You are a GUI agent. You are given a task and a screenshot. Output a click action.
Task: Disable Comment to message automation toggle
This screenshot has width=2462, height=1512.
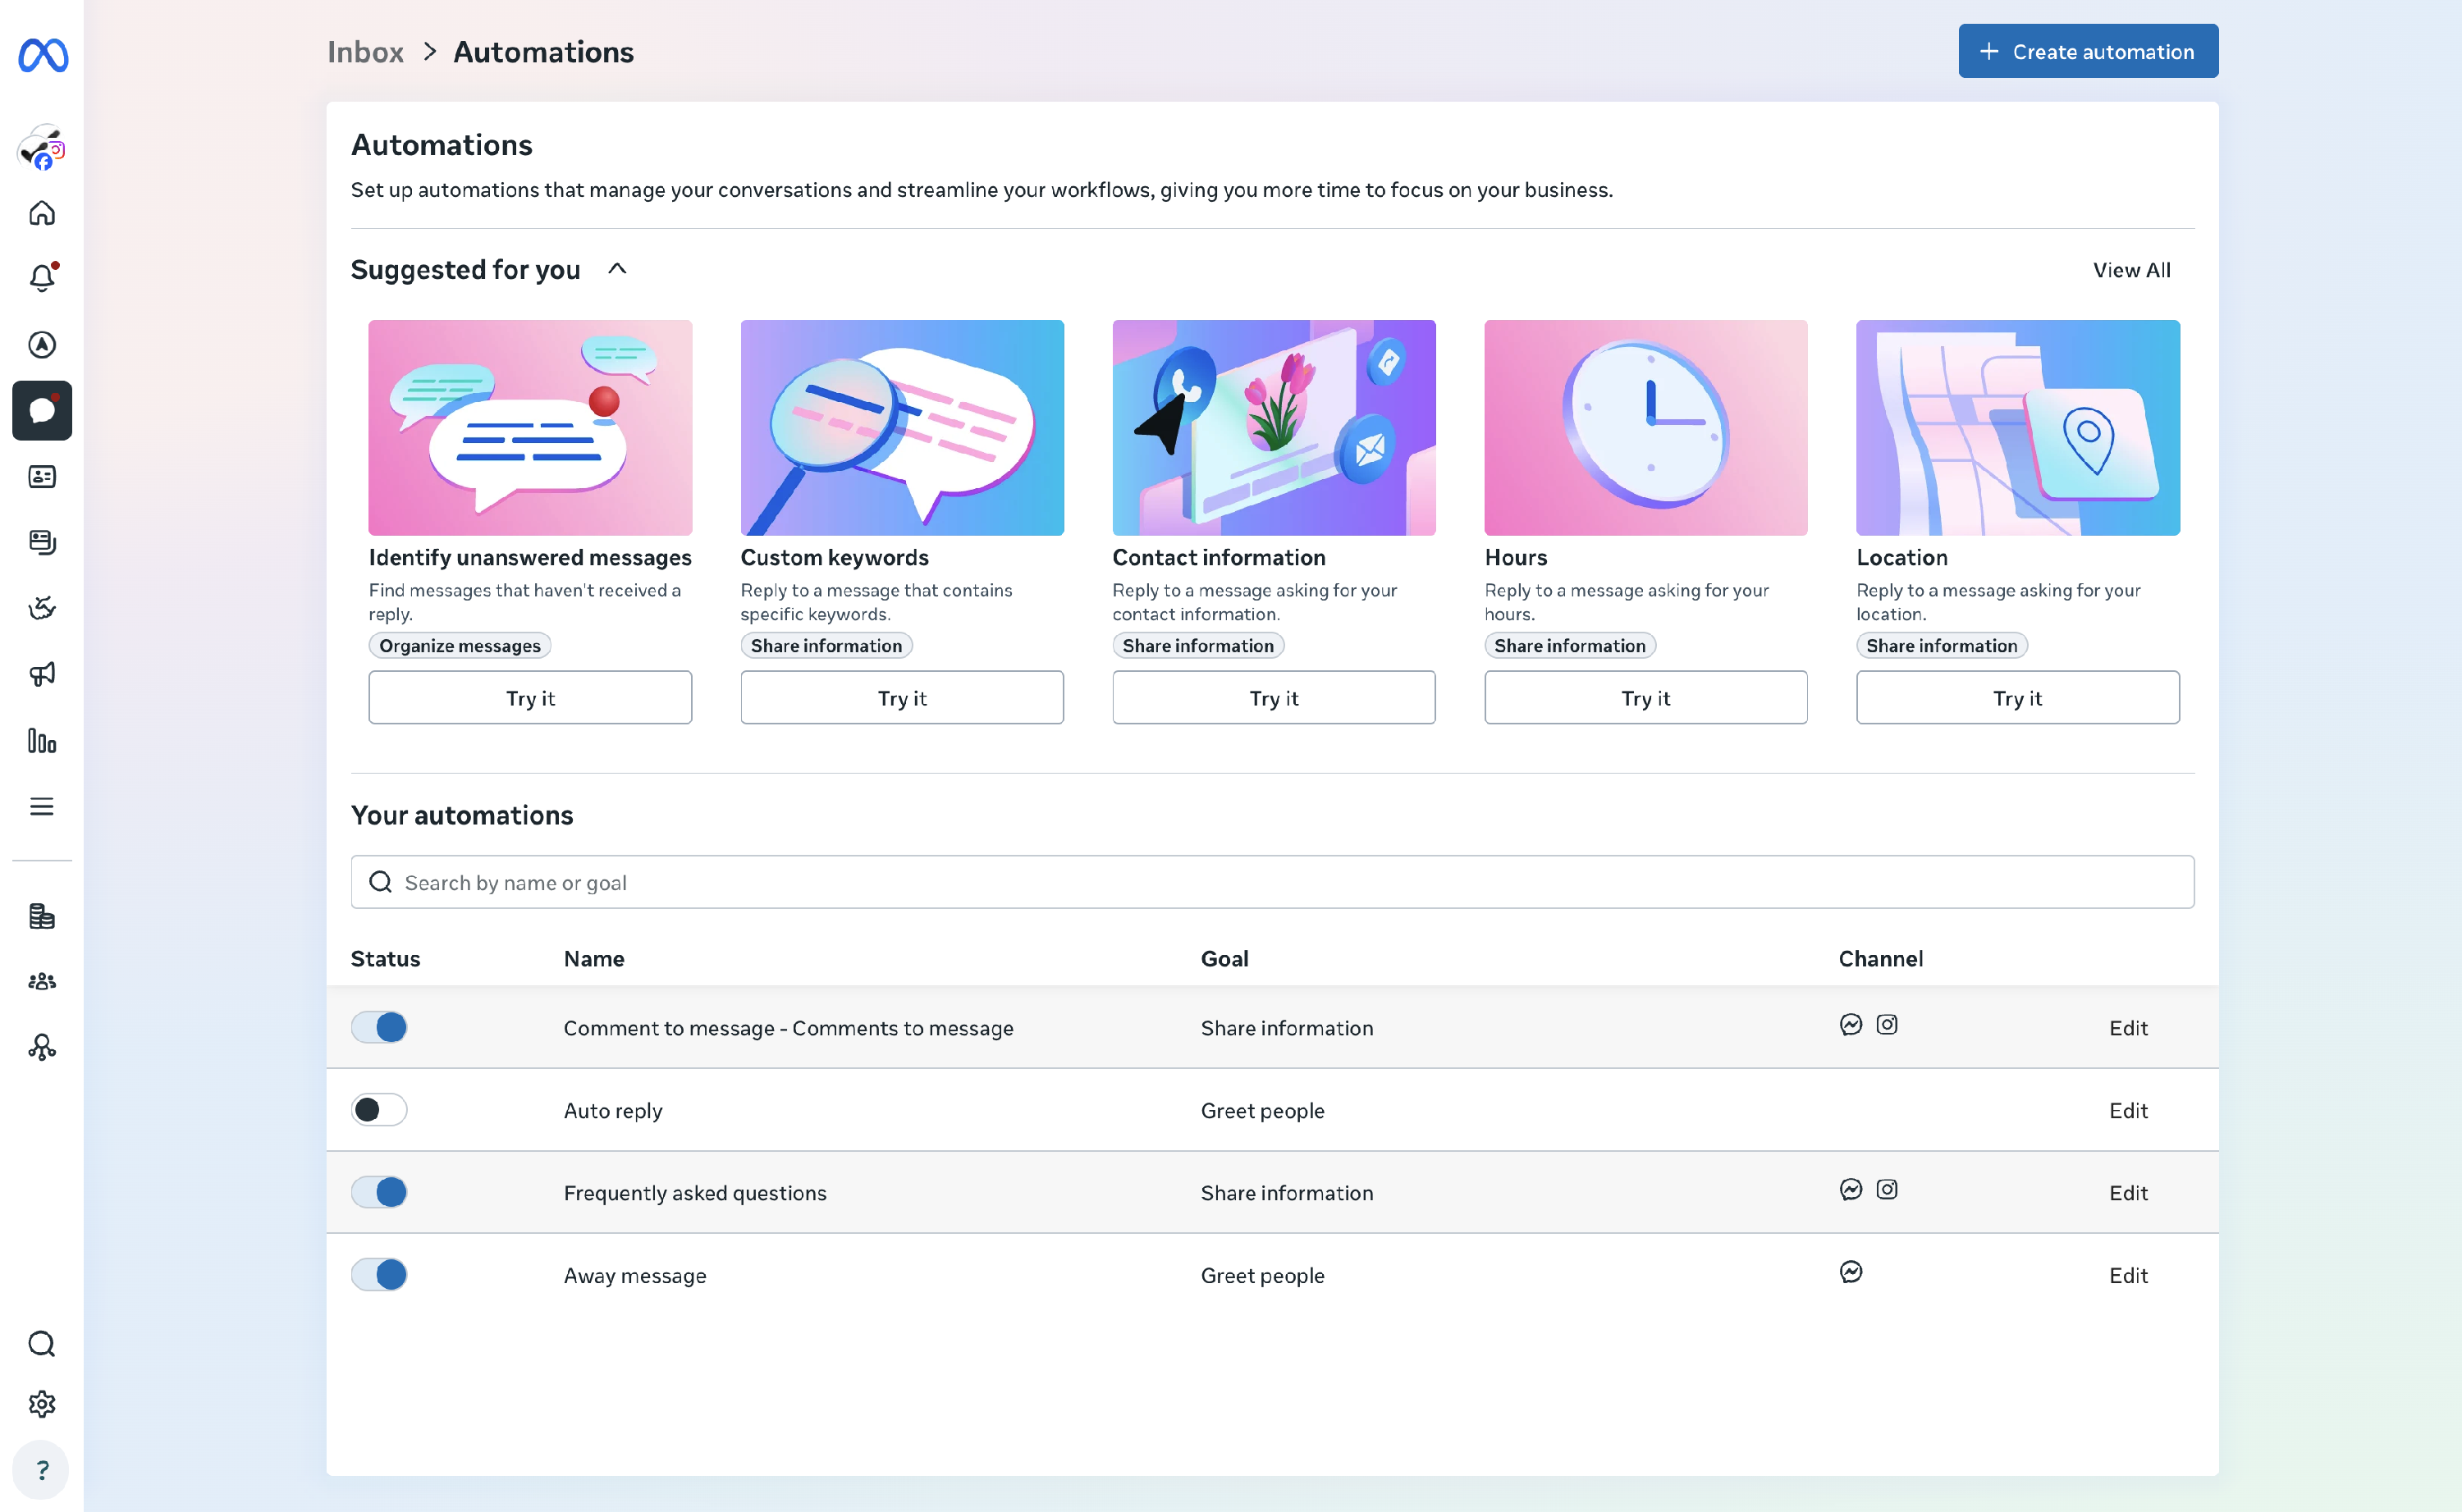pyautogui.click(x=379, y=1027)
